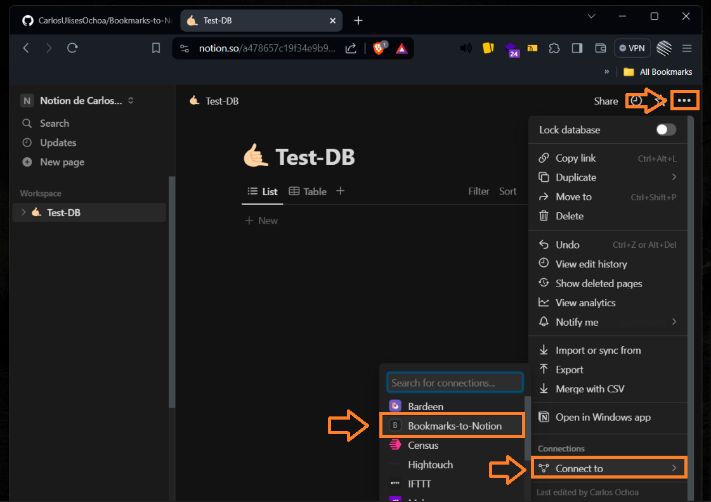Click the VPN button
The width and height of the screenshot is (711, 502).
tap(632, 48)
